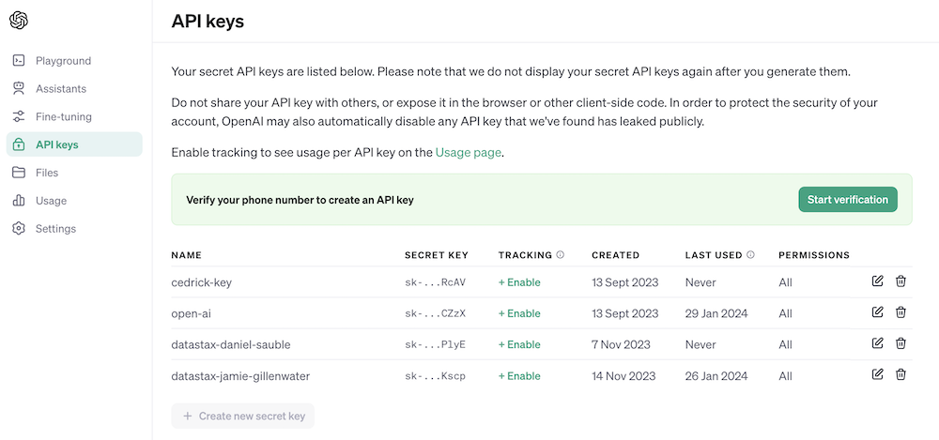Delete the datastax-jamie-gillenwater key

(901, 374)
